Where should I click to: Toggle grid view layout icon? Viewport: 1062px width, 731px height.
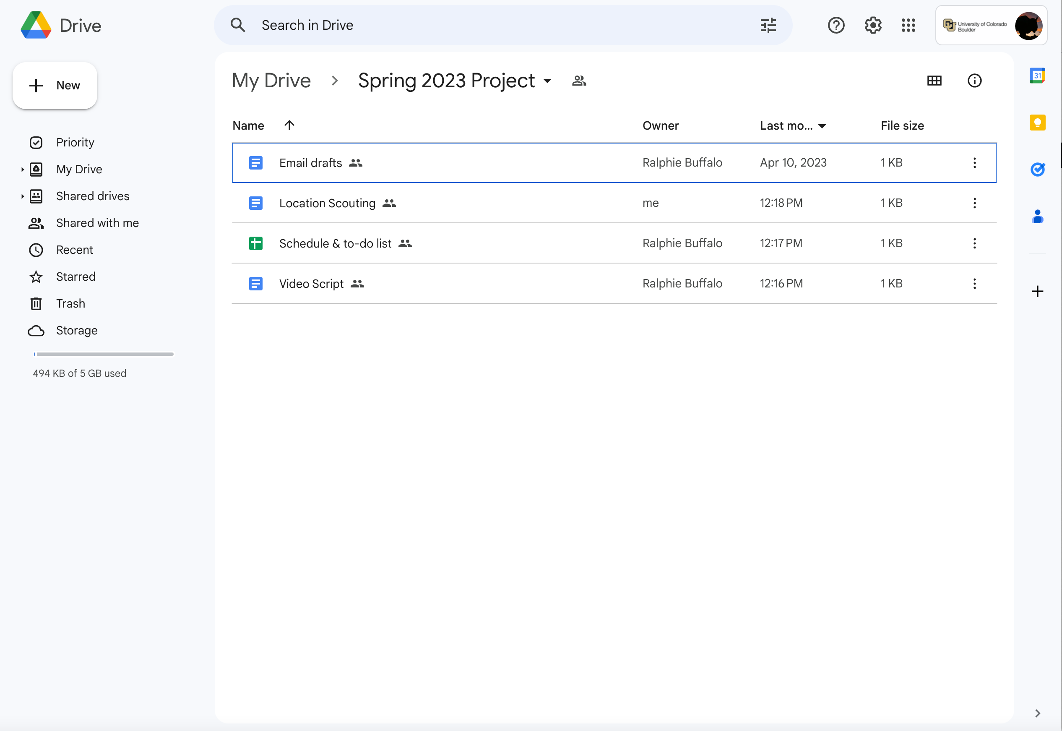click(935, 80)
